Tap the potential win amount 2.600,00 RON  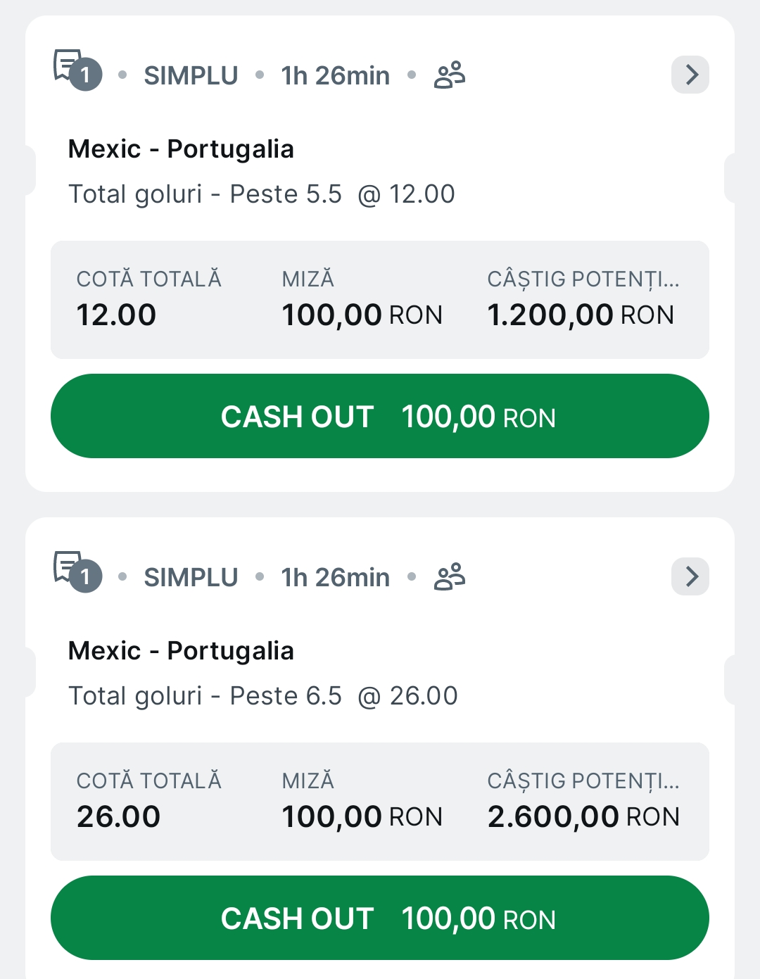(x=583, y=816)
